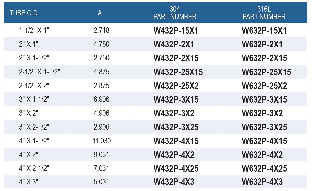Click part number W432P-4X15
Viewport: 312px width, 191px height.
click(176, 141)
